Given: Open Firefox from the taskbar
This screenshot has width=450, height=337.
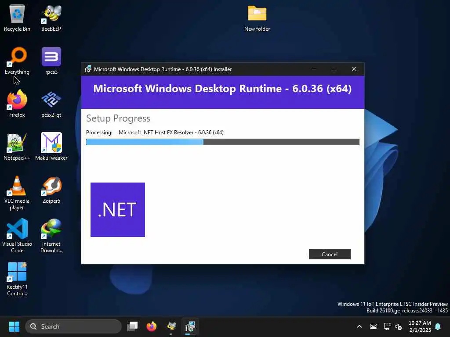Looking at the screenshot, I should point(152,326).
